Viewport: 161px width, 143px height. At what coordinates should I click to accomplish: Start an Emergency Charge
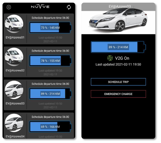point(118,94)
